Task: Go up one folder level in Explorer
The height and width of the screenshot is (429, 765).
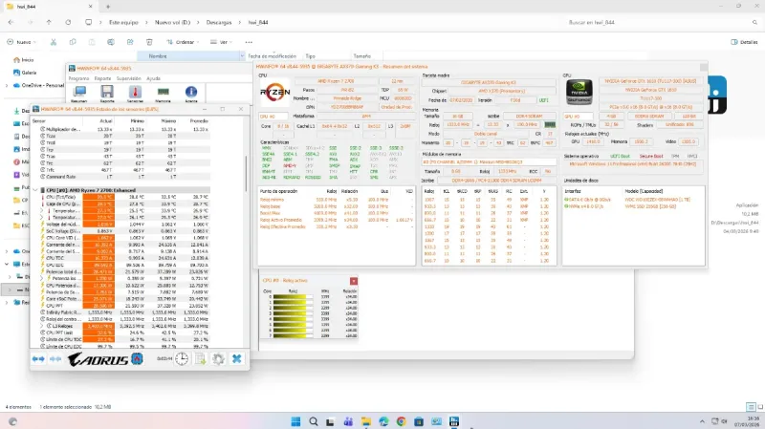Action: (x=49, y=22)
